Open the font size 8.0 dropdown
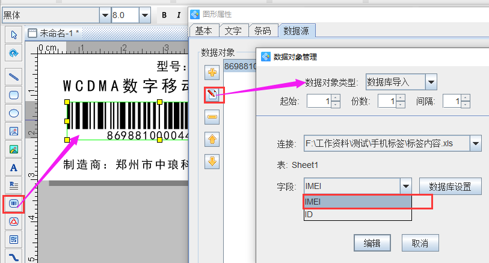This screenshot has width=489, height=263. click(x=144, y=14)
